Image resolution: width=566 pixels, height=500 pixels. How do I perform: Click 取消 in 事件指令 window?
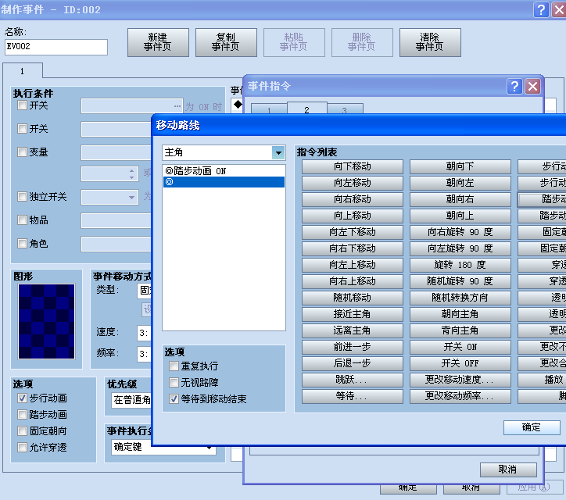[508, 470]
